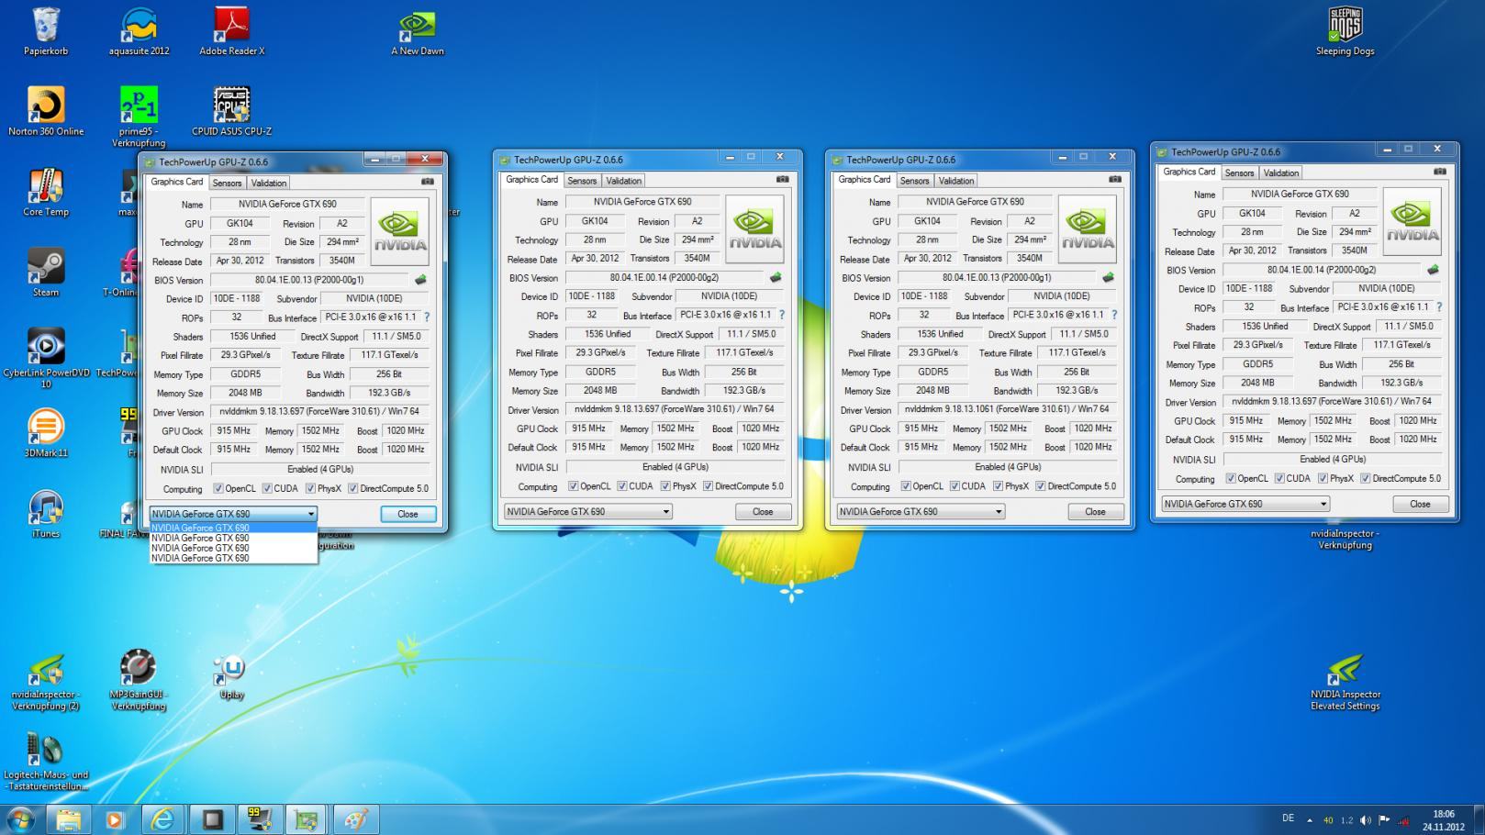Select nvidiaInspector Verknüpfung icon under rightmost window
The height and width of the screenshot is (835, 1485).
[x=1345, y=539]
